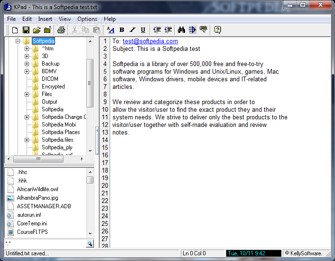This screenshot has width=335, height=261.
Task: Save the file with the floppy disk icon
Action: coord(26,30)
